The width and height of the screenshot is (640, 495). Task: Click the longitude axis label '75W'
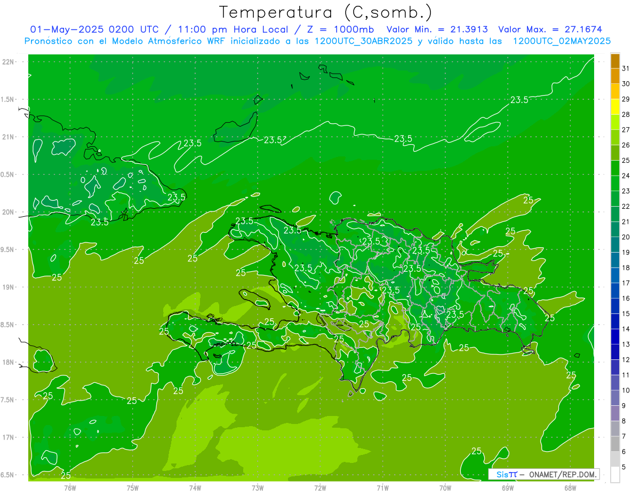(x=133, y=488)
